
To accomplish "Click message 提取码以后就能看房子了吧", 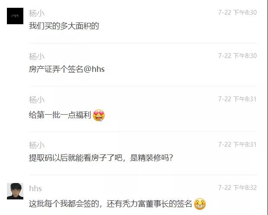I will pos(101,158).
